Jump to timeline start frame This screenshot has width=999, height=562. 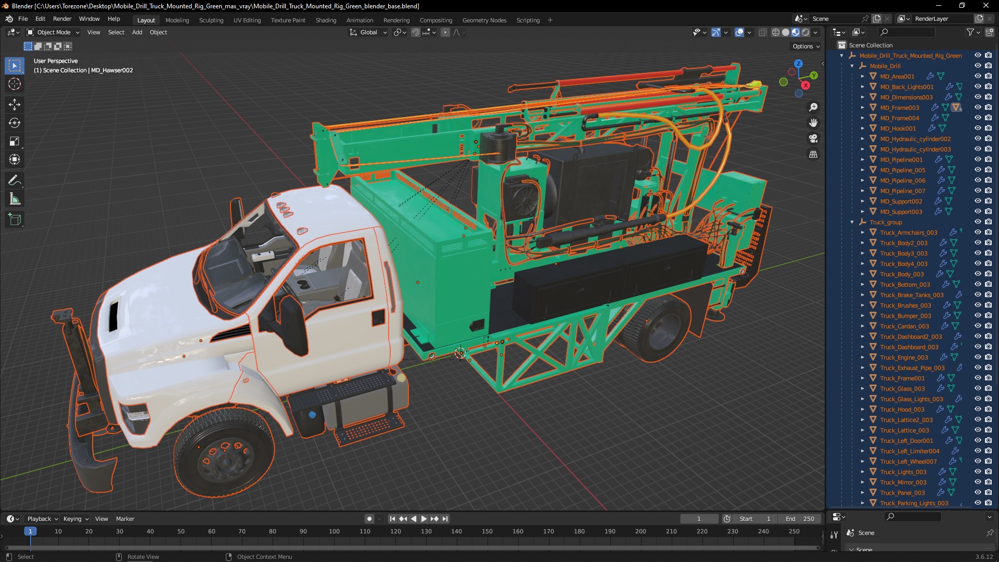coord(392,519)
